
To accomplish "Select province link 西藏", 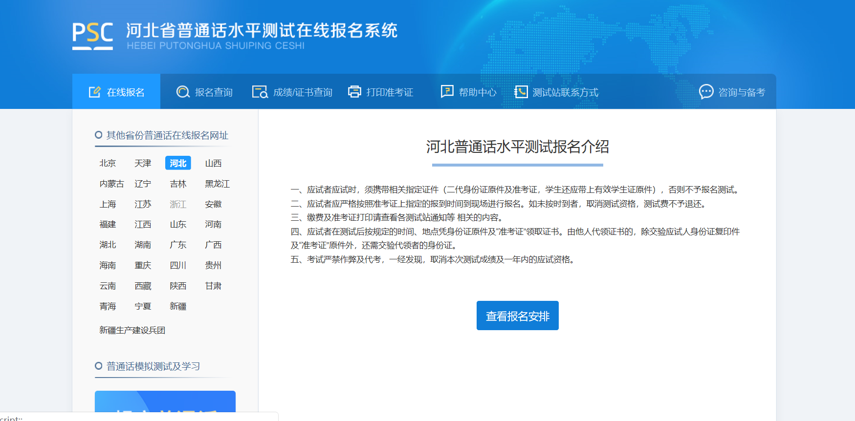I will [143, 286].
